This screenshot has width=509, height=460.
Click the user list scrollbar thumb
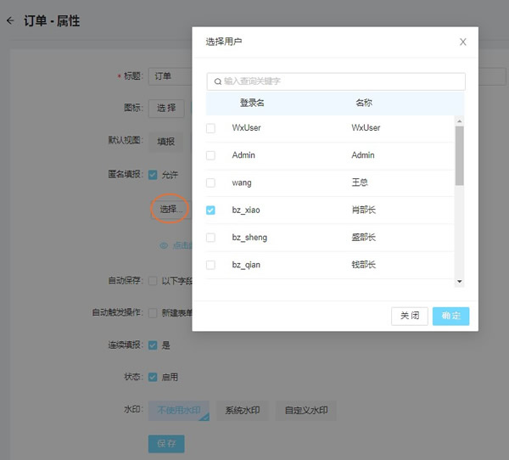click(460, 157)
